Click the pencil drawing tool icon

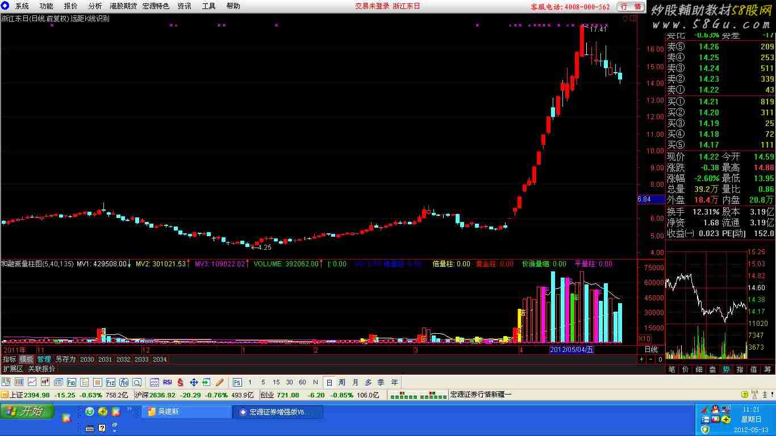coord(219,382)
